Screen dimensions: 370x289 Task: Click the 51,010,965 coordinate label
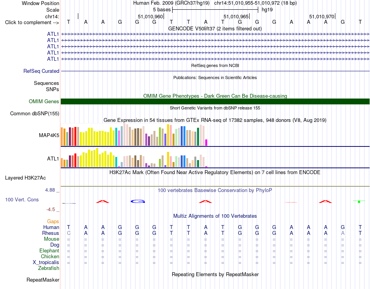[236, 16]
